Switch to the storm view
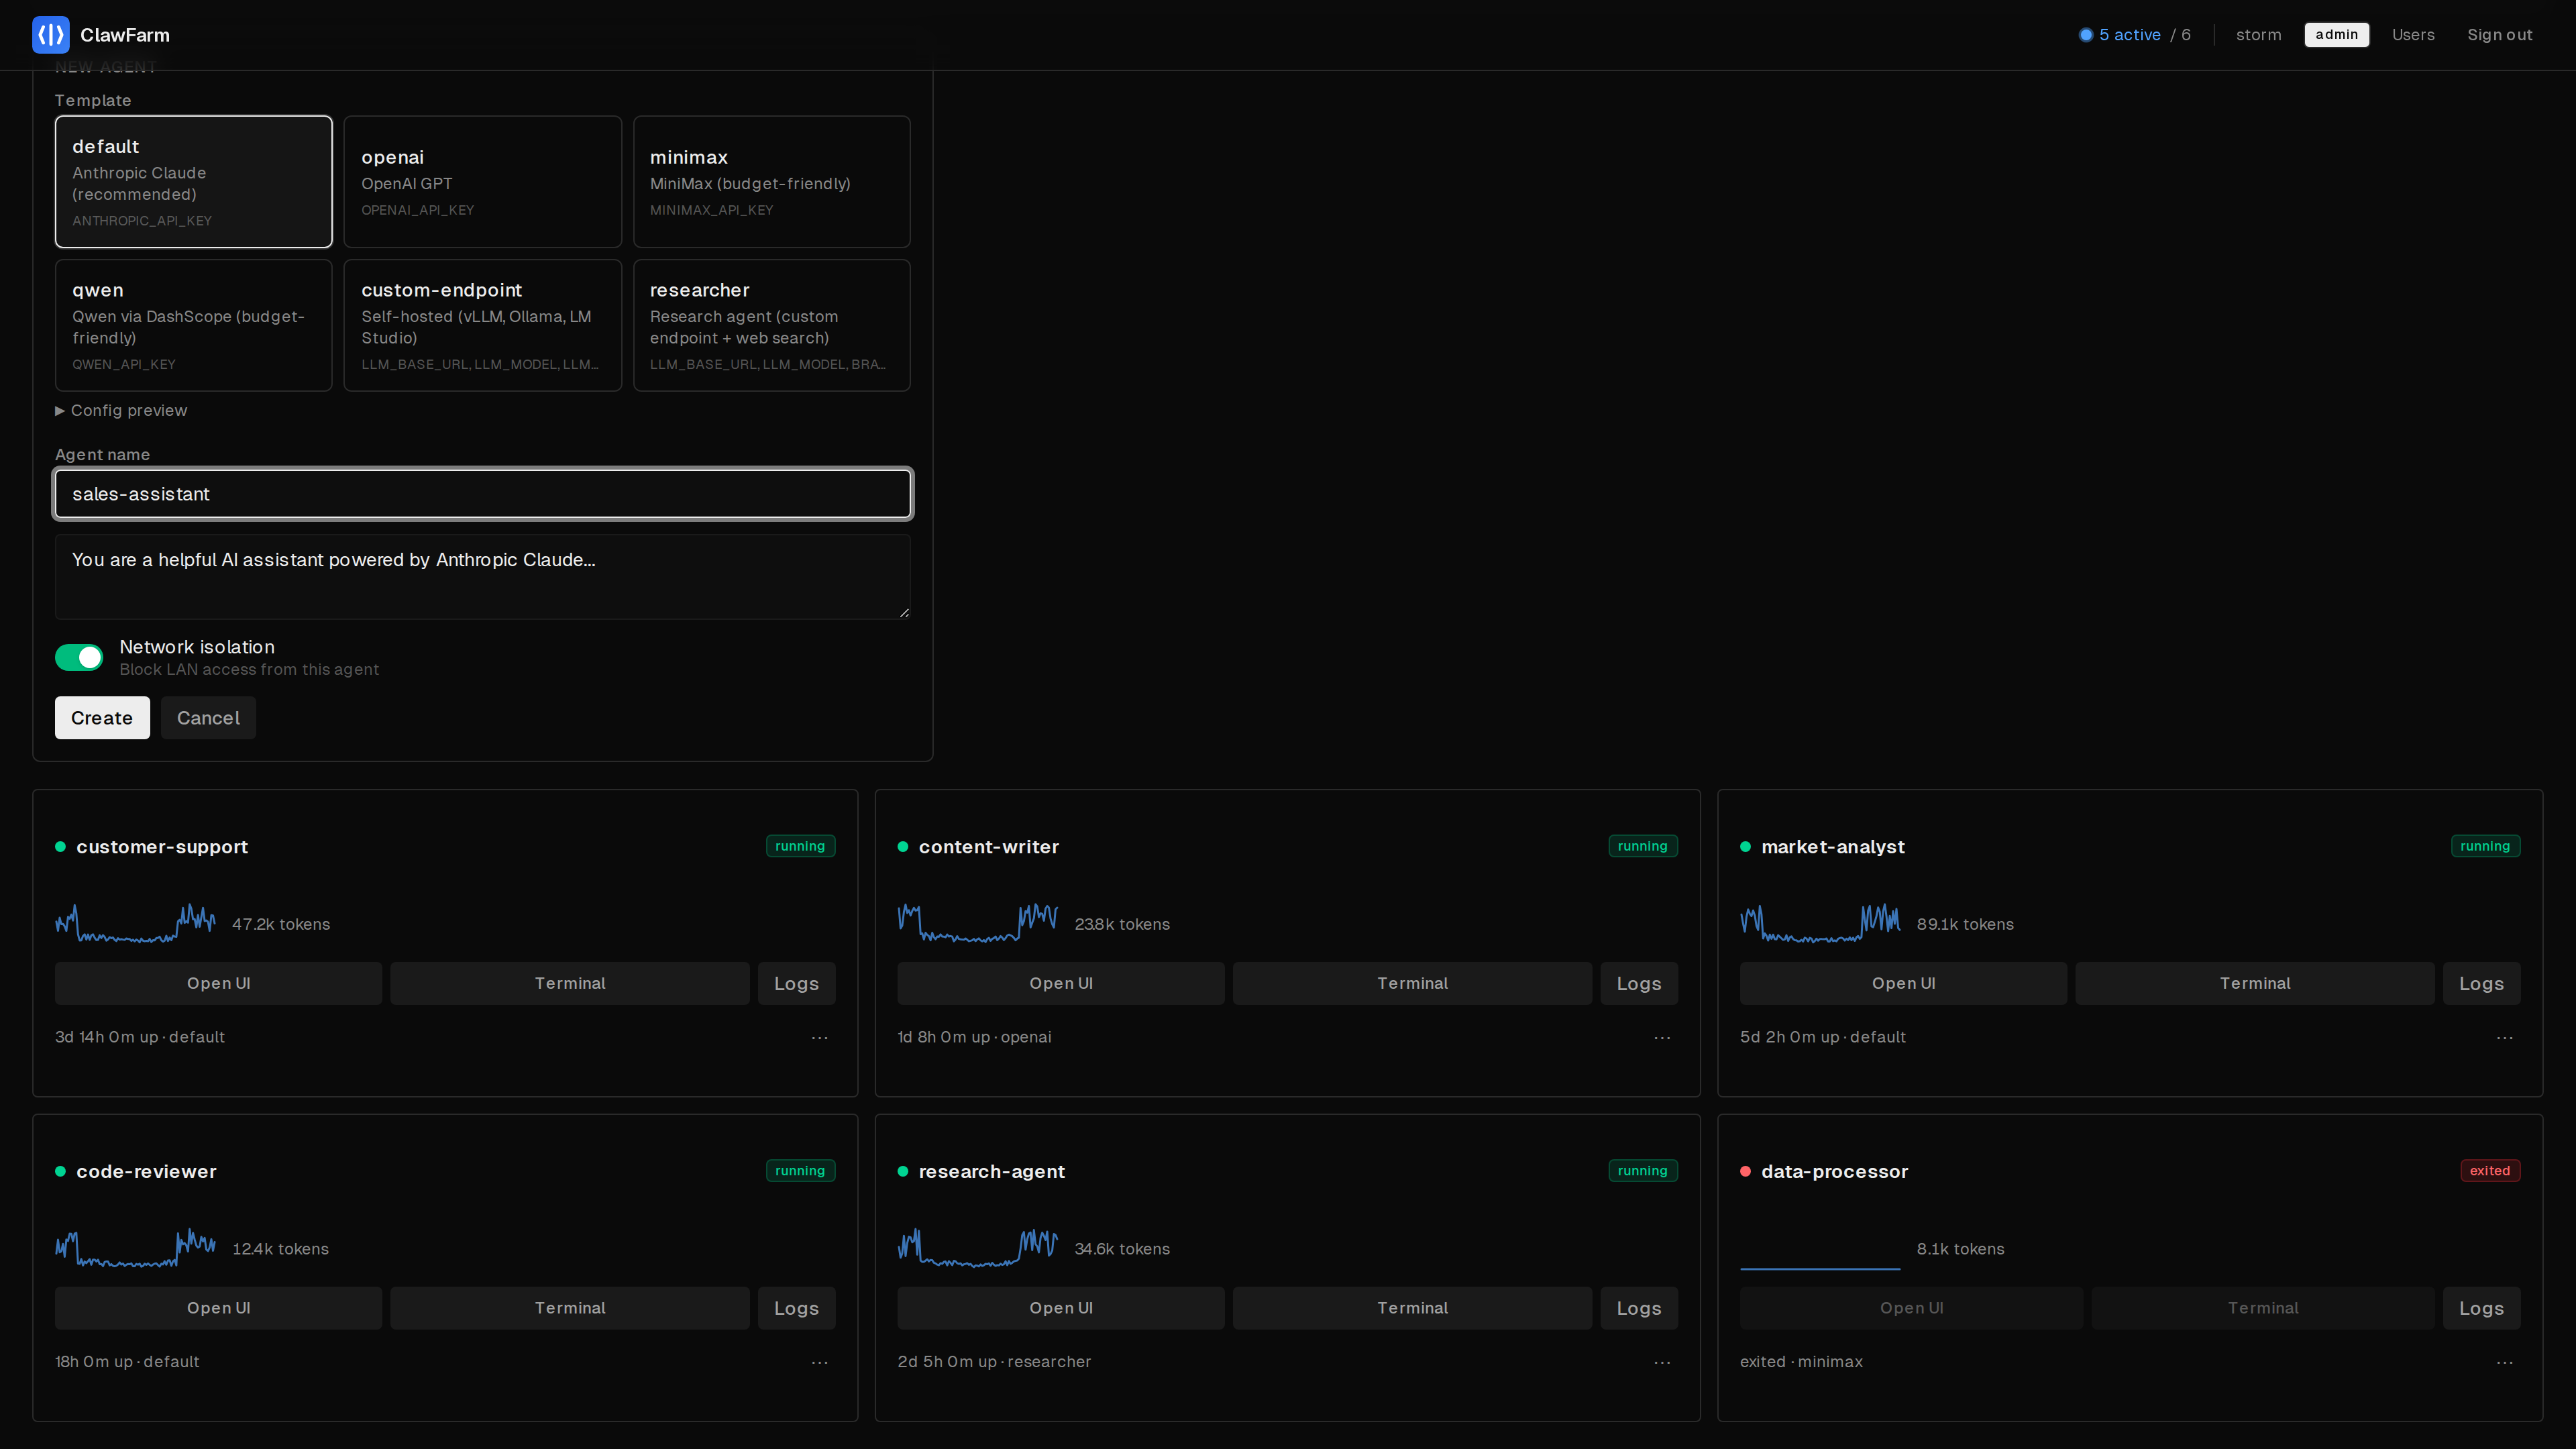This screenshot has height=1449, width=2576. coord(2258,34)
